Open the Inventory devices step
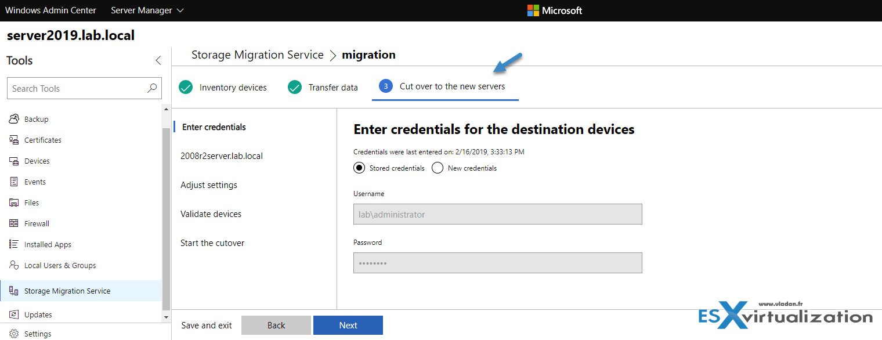882x340 pixels. [233, 88]
